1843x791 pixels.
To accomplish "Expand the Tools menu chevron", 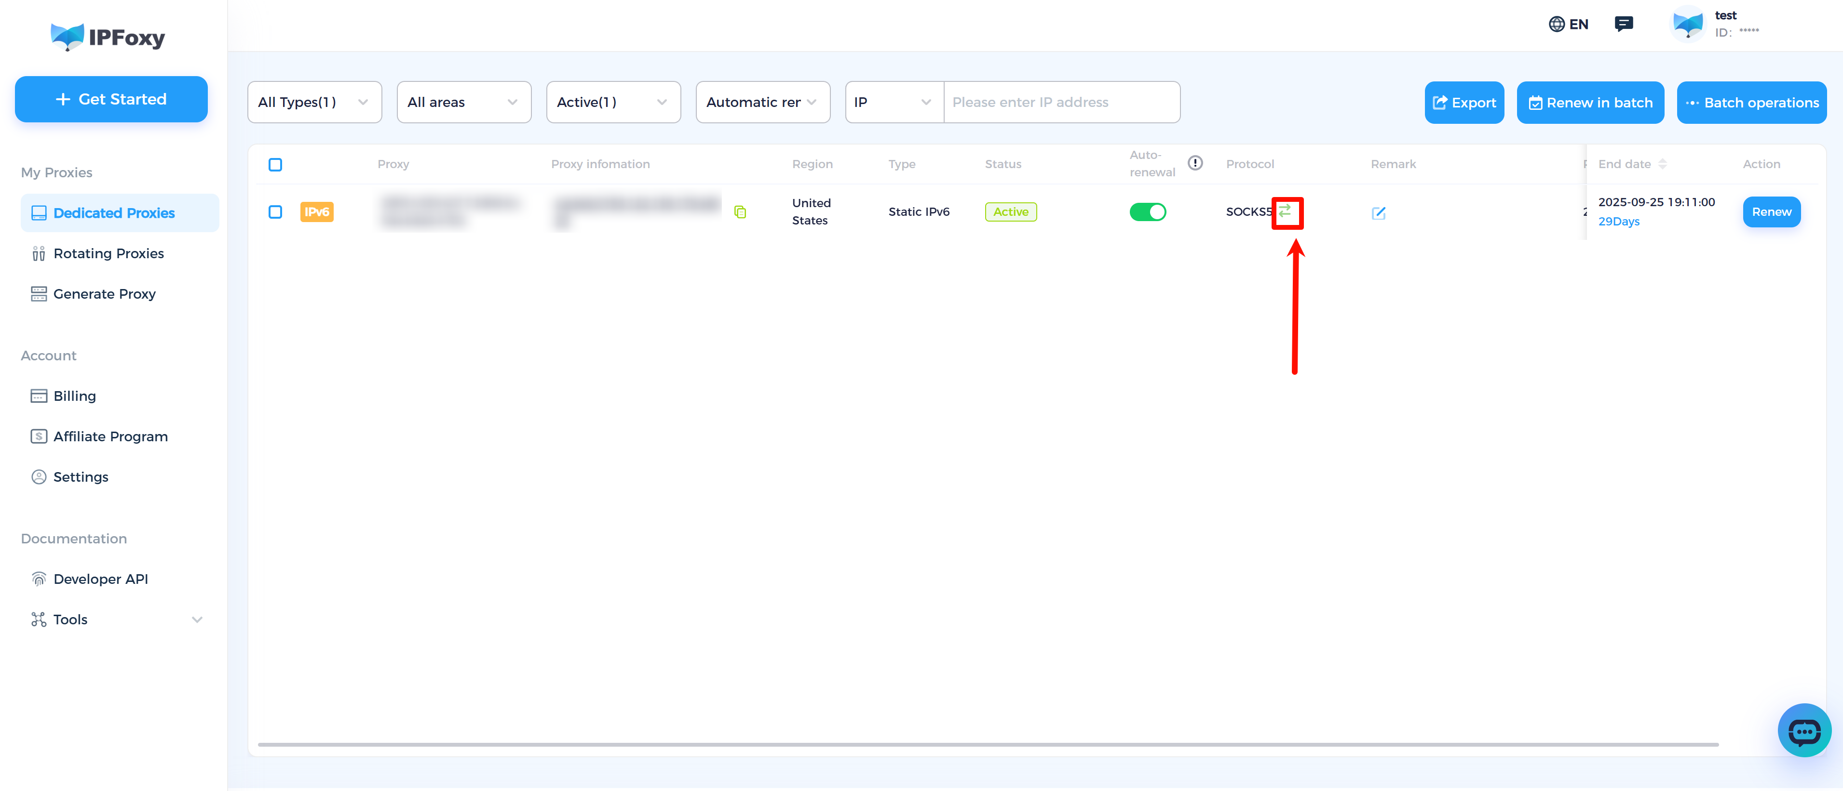I will (197, 620).
